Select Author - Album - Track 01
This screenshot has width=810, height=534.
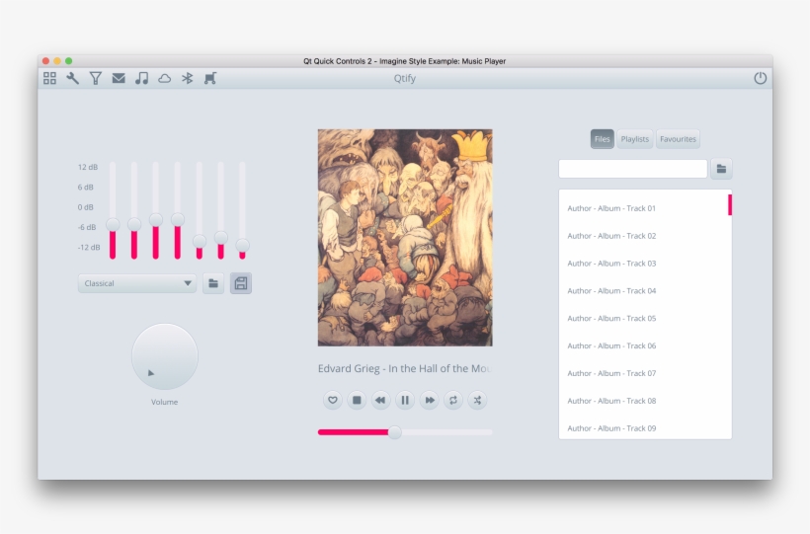(x=644, y=208)
